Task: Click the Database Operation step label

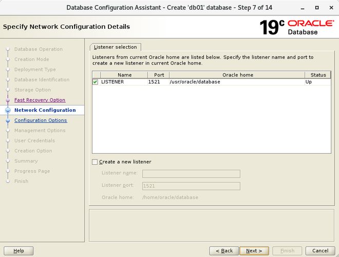Action: 39,49
